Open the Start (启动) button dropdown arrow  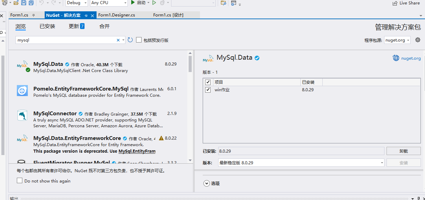(148, 3)
